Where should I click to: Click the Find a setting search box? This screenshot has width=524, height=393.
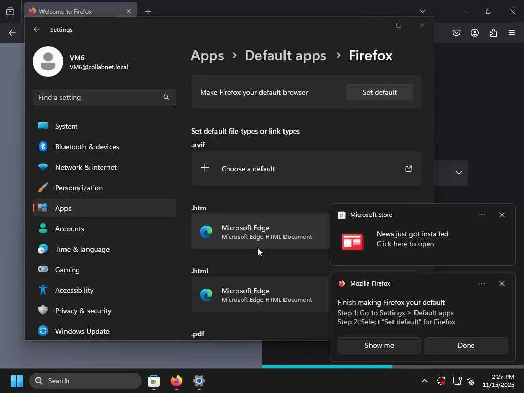(x=100, y=97)
